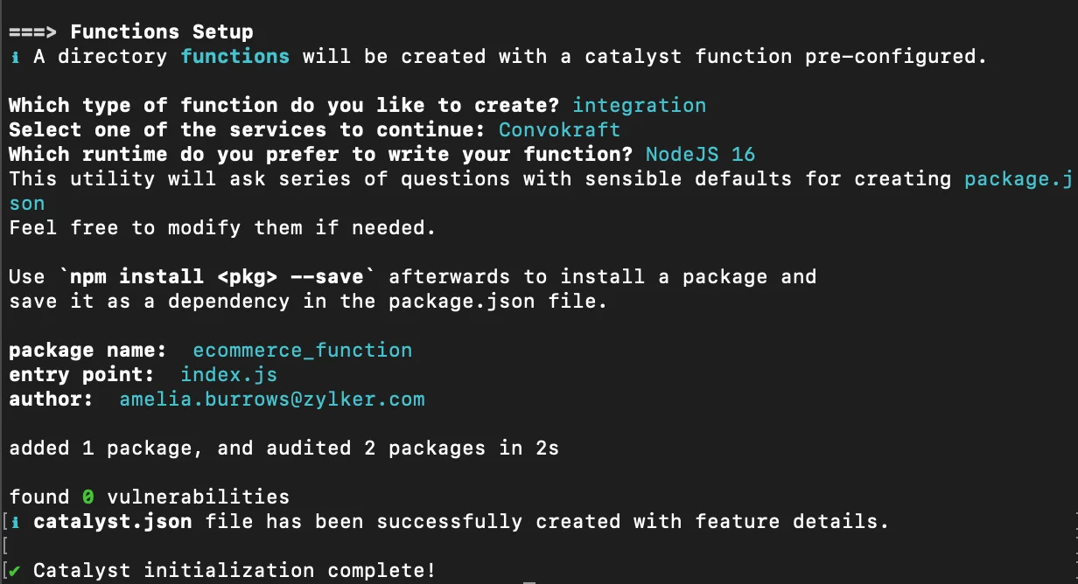Click the info icon before 'A directory'

point(14,57)
